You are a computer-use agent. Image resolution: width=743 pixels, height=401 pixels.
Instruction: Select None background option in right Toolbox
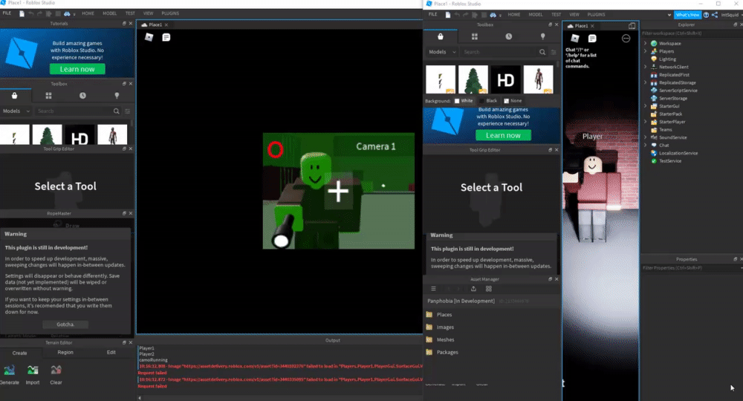[513, 101]
